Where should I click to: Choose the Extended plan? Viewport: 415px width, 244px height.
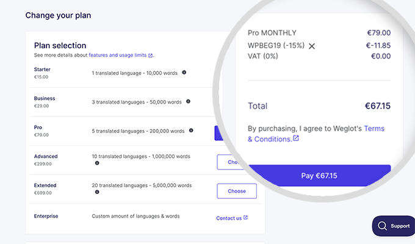237,191
